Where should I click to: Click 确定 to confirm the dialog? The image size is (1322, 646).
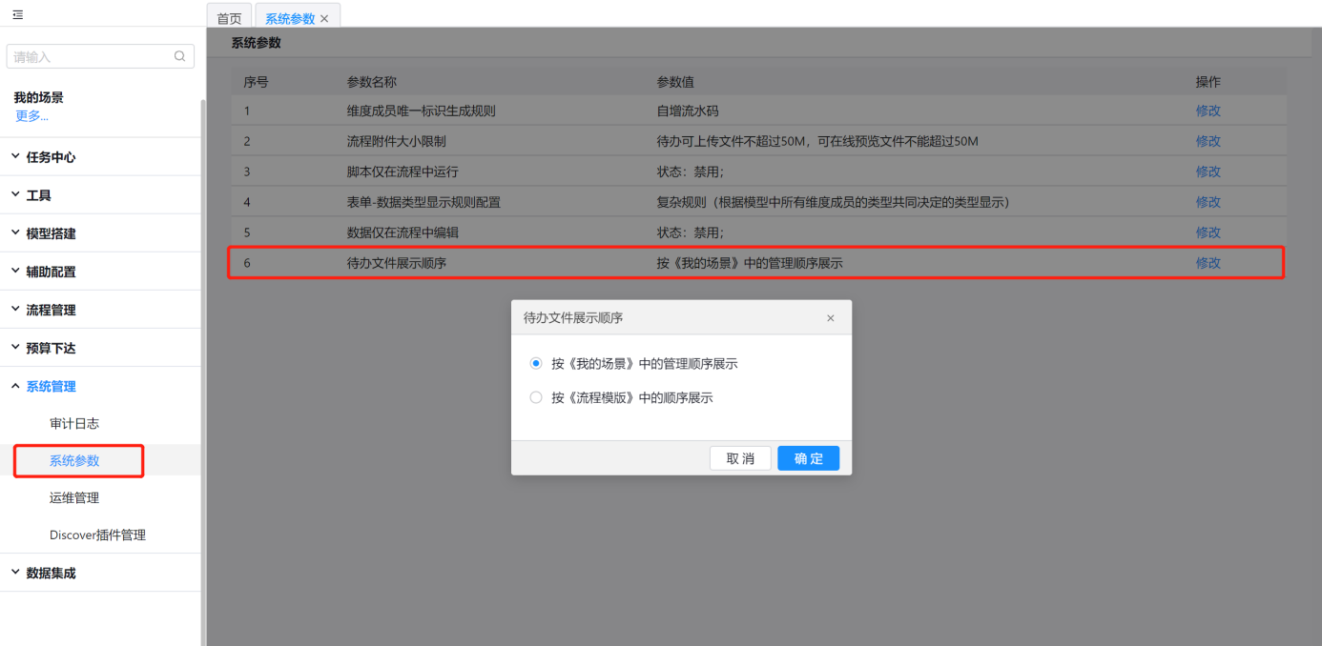[808, 458]
